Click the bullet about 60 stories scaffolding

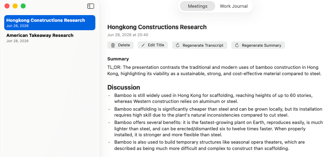213,98
